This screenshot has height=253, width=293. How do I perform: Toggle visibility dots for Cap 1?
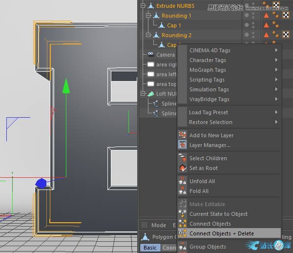[x=250, y=25]
